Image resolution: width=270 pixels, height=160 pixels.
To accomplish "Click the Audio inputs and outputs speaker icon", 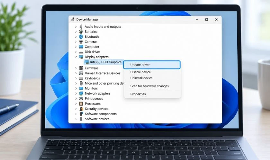I will click(81, 27).
